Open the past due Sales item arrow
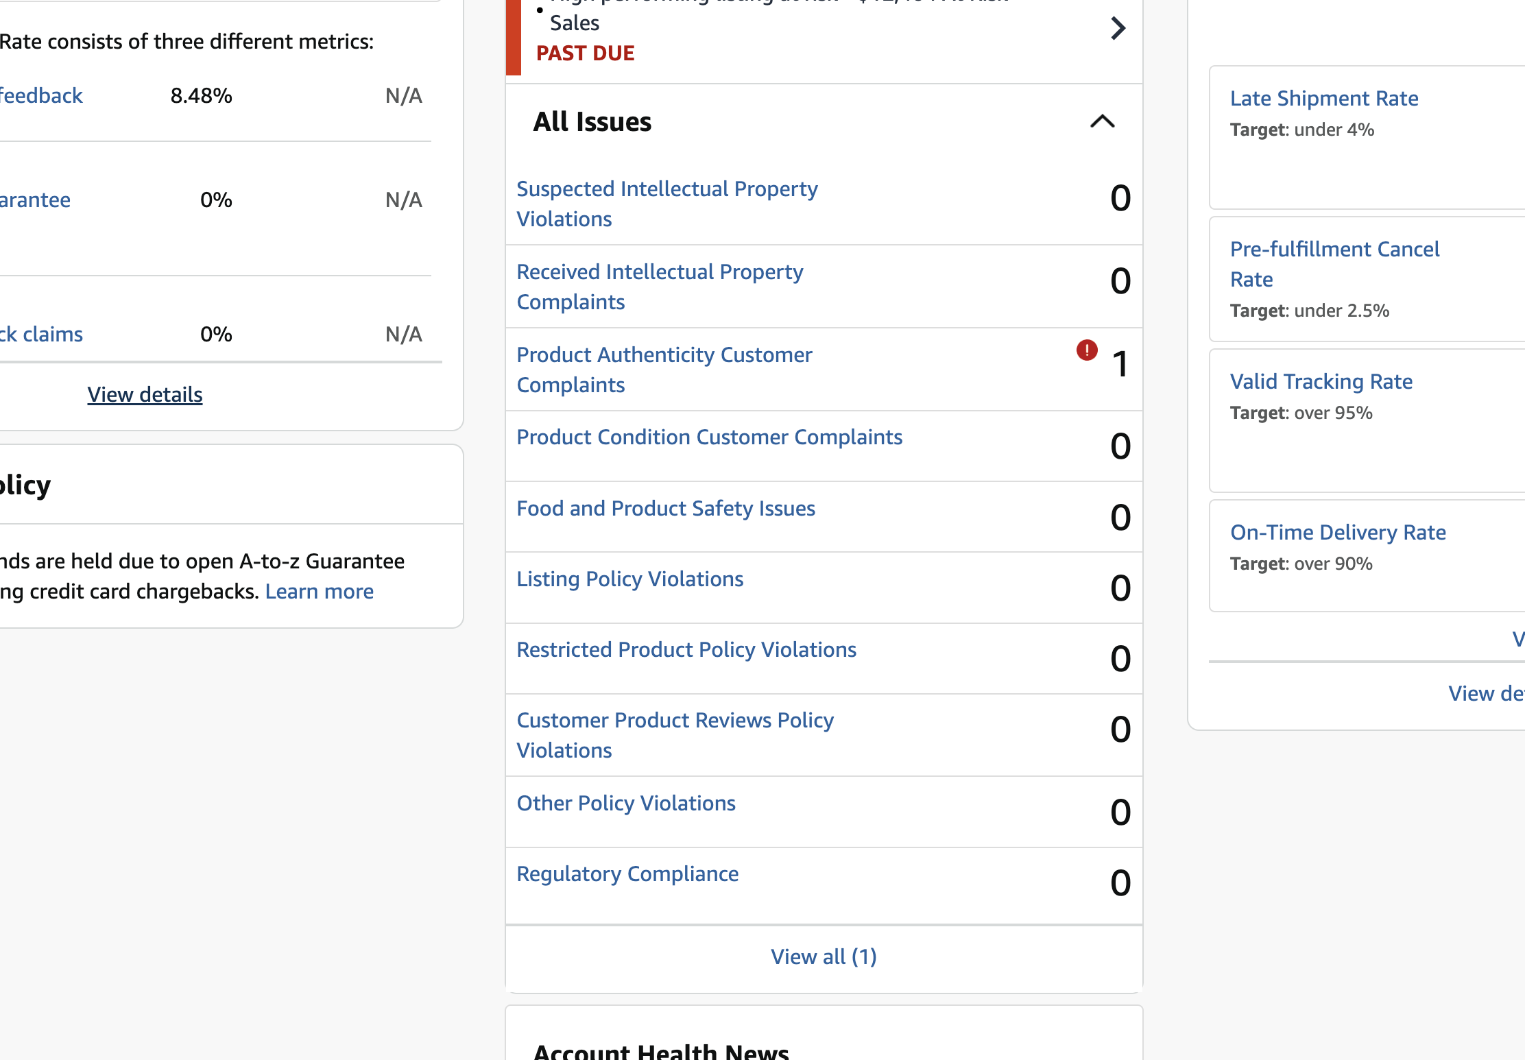The height and width of the screenshot is (1060, 1525). tap(1118, 29)
